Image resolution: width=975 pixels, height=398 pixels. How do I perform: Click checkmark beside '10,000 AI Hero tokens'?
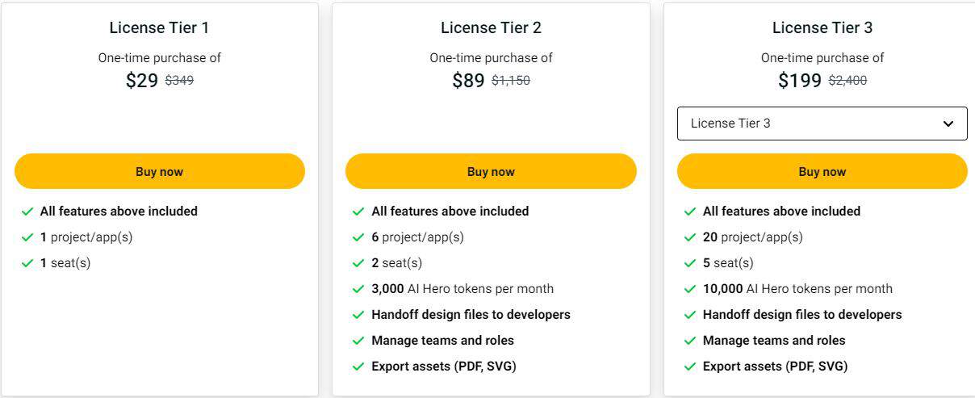[x=690, y=289]
